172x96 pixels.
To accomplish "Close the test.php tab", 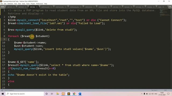I will point(154,7).
